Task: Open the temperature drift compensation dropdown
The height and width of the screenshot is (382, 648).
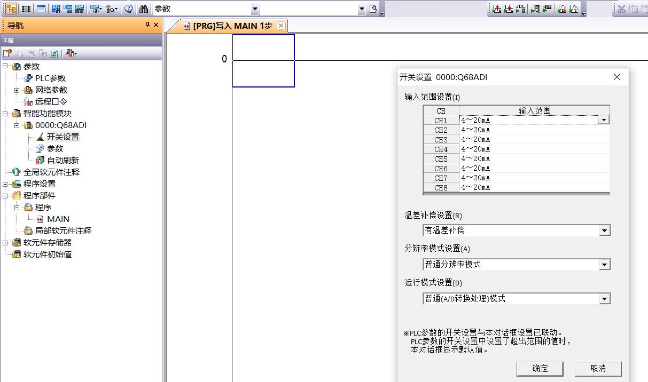Action: (604, 230)
